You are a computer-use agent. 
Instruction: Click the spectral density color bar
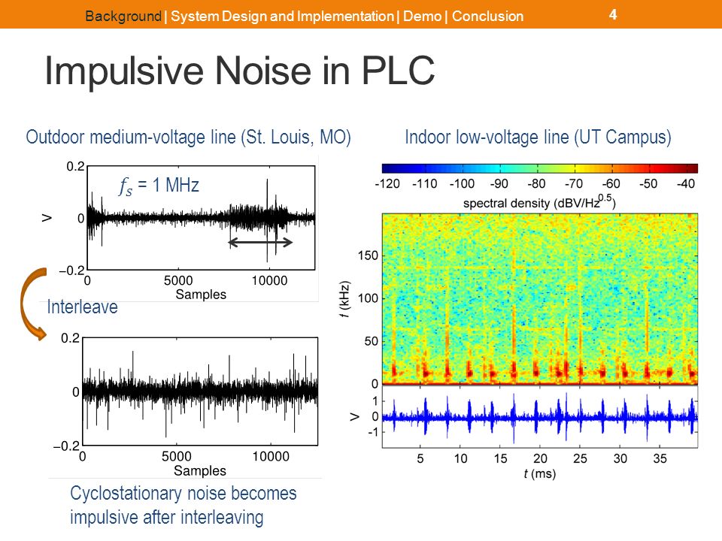(x=540, y=168)
